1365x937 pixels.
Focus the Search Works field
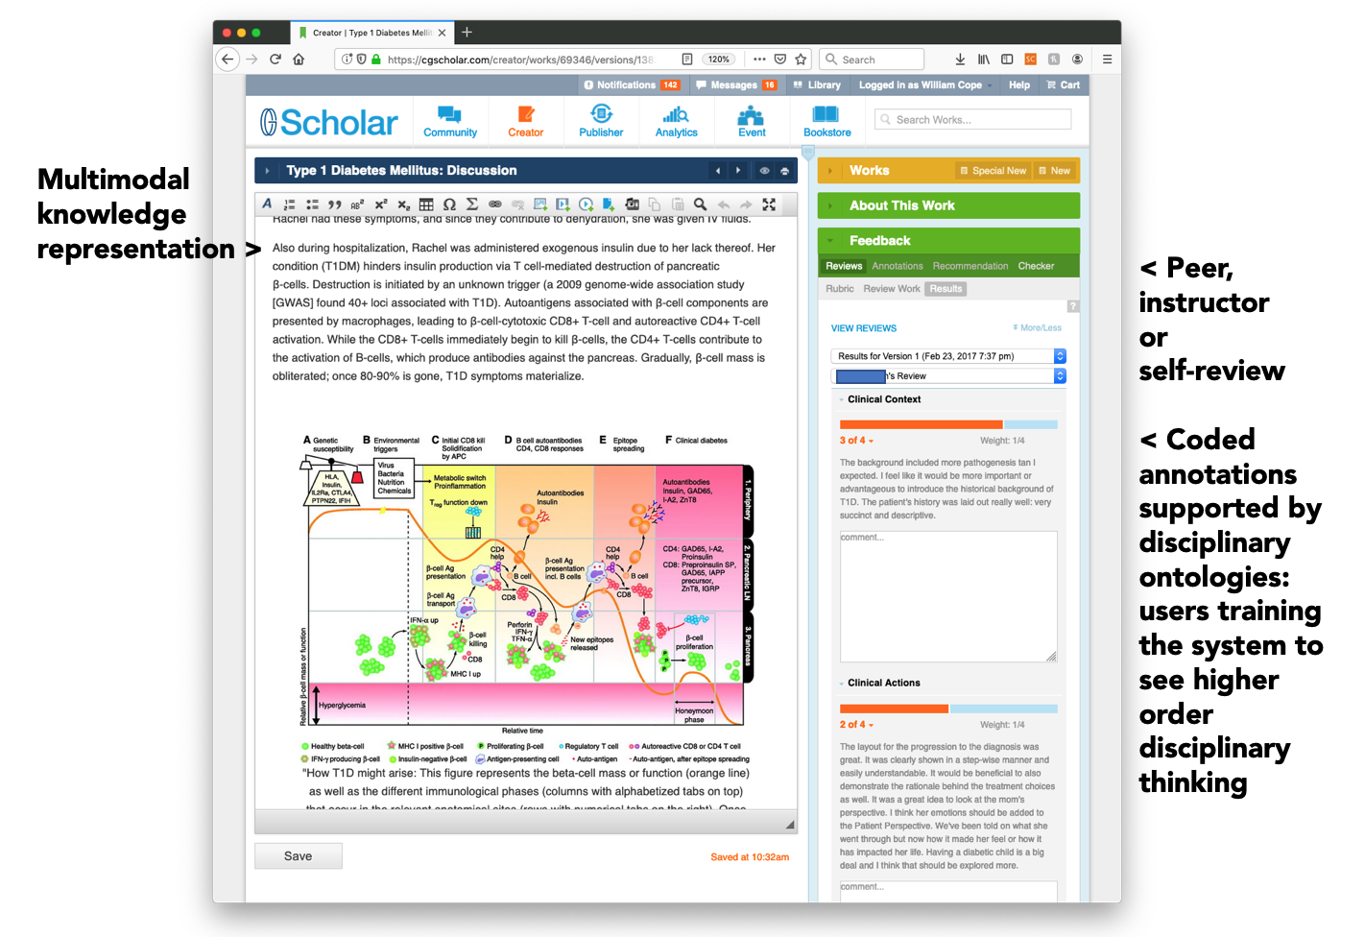(x=972, y=120)
